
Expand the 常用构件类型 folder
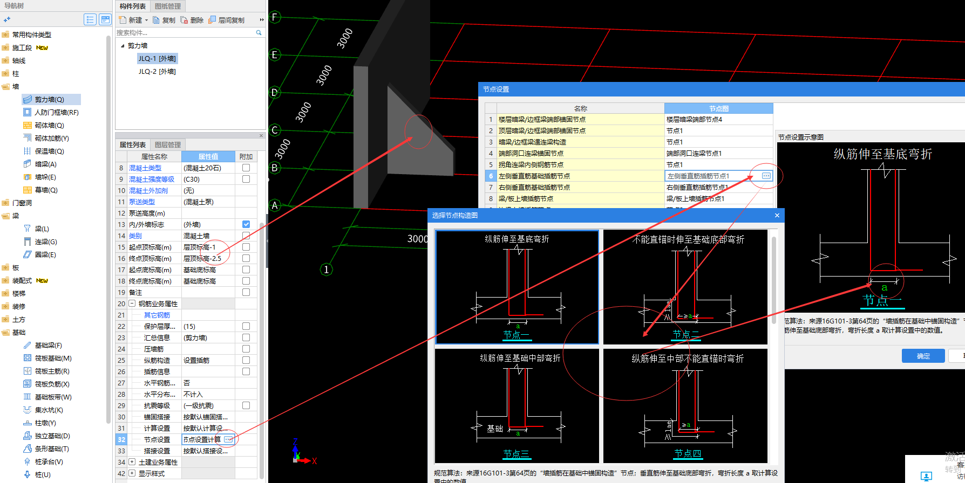(5, 34)
